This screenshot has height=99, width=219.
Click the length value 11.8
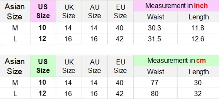coord(198,28)
